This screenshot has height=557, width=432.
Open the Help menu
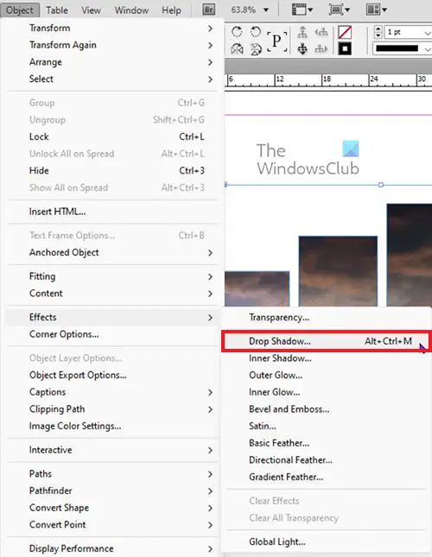171,10
